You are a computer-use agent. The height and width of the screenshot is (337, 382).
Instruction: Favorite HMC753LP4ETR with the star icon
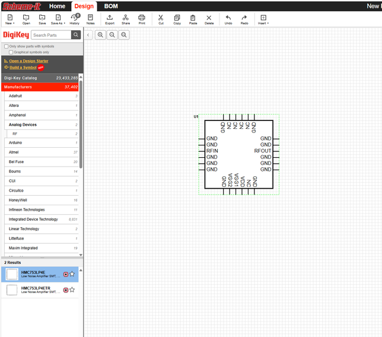point(72,290)
